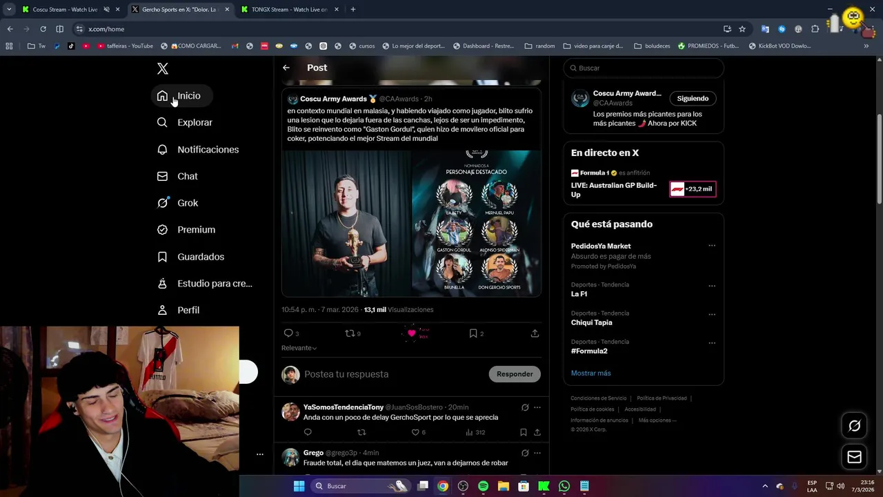883x497 pixels.
Task: Reload the page
Action: coord(43,29)
